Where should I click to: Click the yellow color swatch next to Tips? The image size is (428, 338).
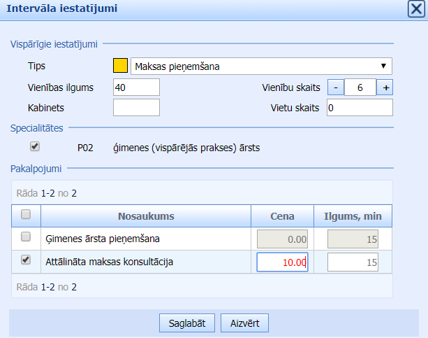(x=120, y=66)
